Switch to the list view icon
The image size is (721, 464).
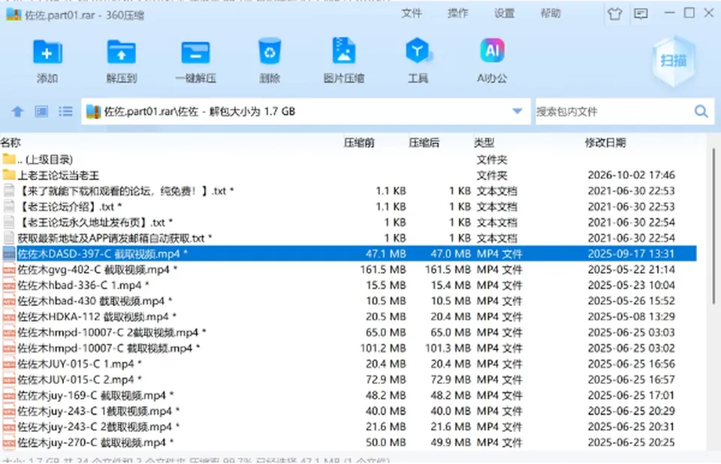pyautogui.click(x=66, y=112)
